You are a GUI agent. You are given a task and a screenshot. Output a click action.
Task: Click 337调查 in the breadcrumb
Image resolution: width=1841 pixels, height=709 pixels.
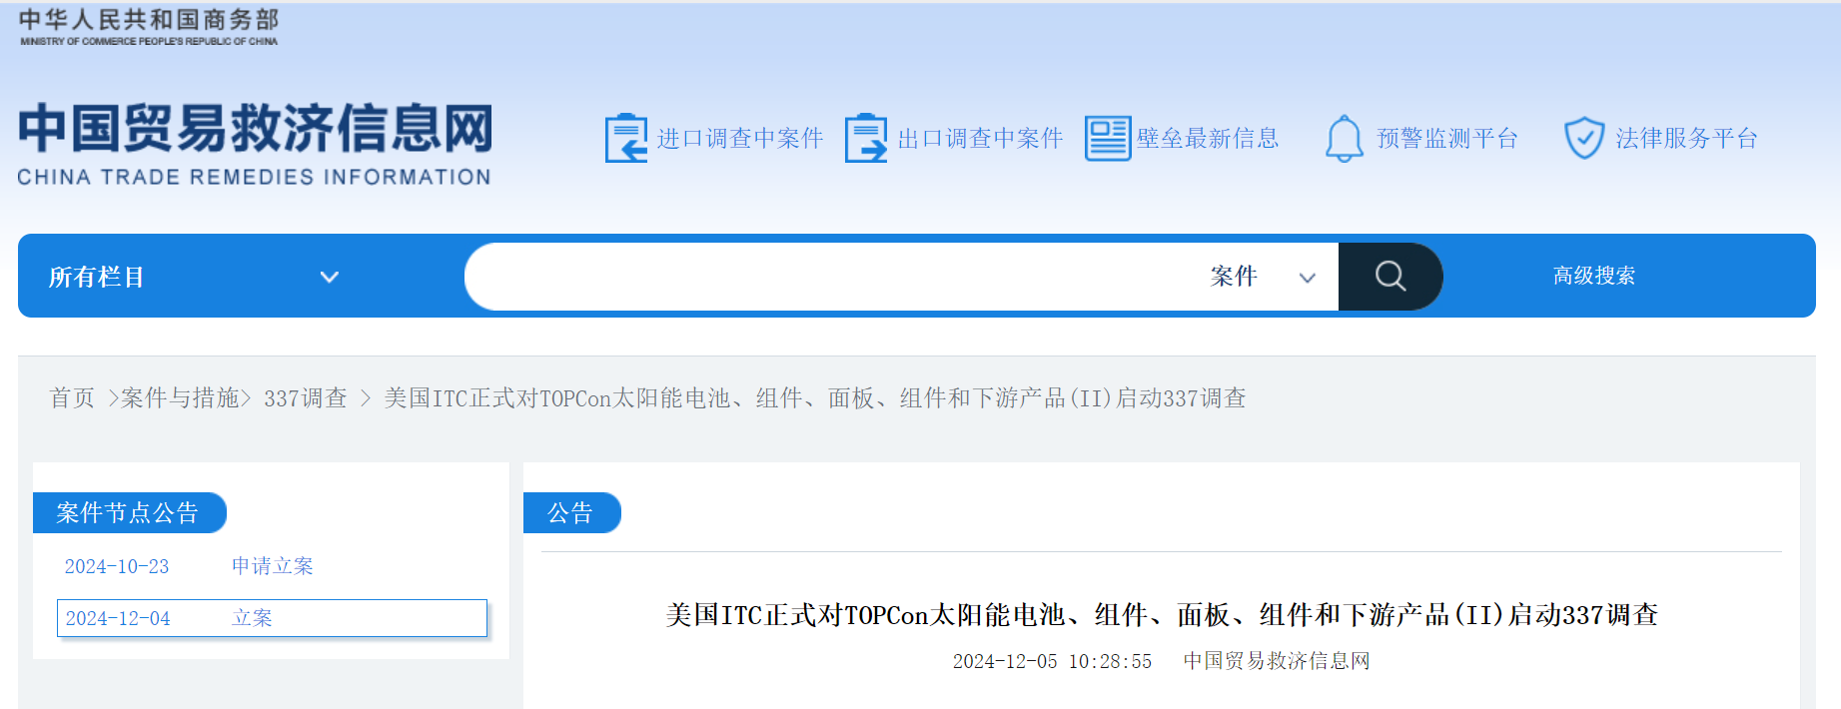[x=305, y=398]
